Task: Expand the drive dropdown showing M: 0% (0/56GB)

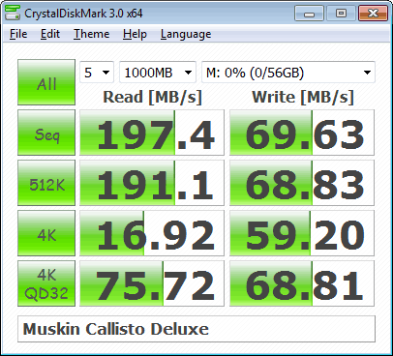Action: point(288,73)
